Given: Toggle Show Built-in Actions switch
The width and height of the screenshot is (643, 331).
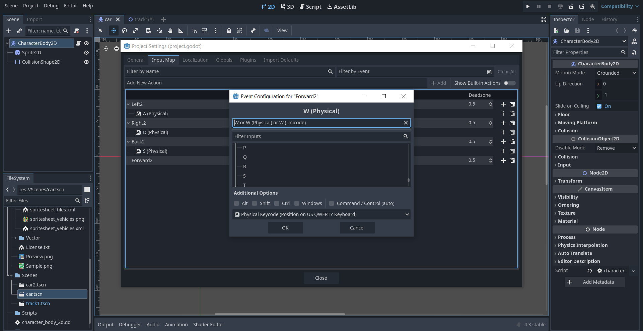Looking at the screenshot, I should pos(510,83).
